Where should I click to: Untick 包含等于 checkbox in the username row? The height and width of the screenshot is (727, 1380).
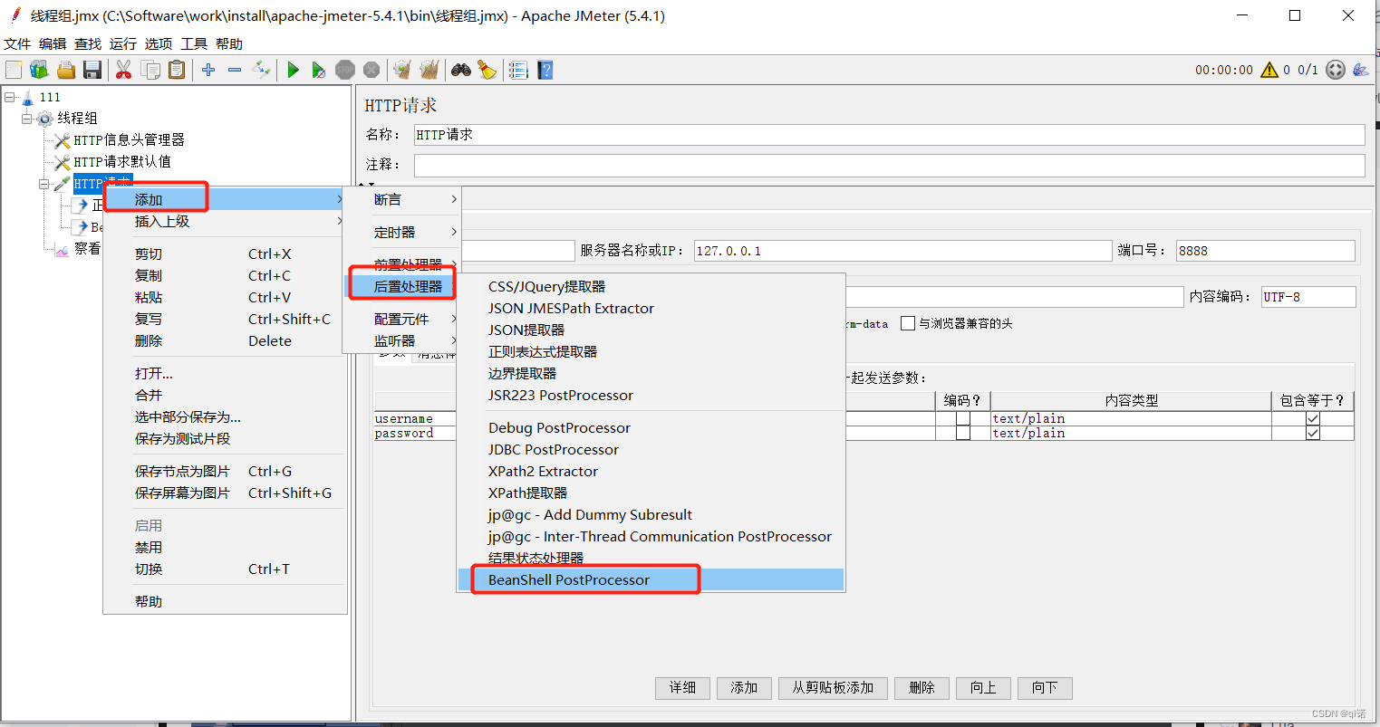(1313, 418)
